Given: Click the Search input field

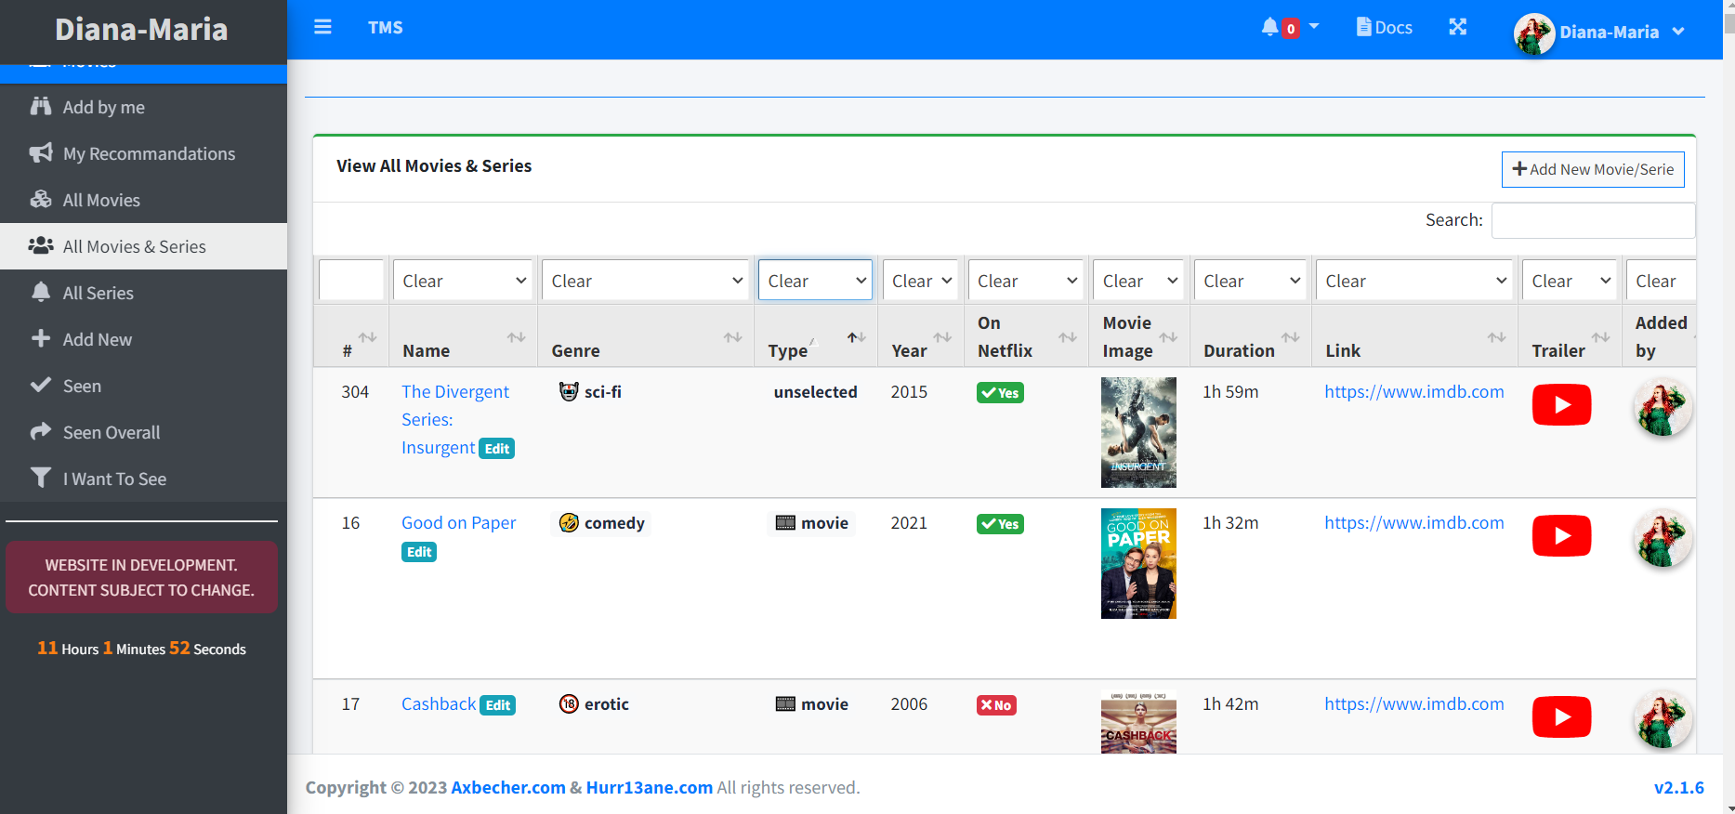Looking at the screenshot, I should pos(1592,220).
